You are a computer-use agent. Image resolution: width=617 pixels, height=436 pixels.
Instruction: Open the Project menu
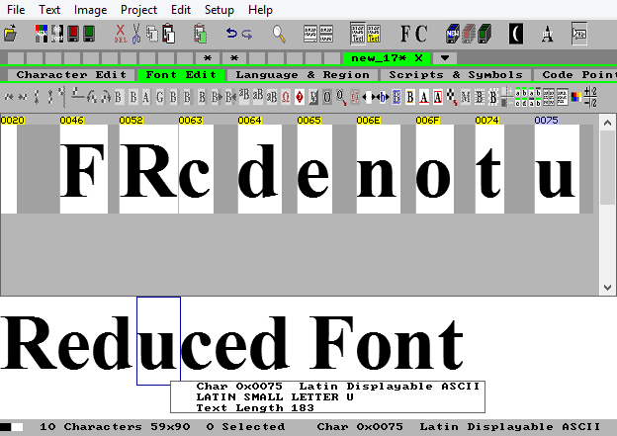[138, 10]
